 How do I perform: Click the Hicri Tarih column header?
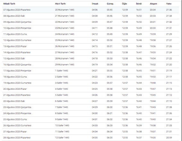point(60,4)
